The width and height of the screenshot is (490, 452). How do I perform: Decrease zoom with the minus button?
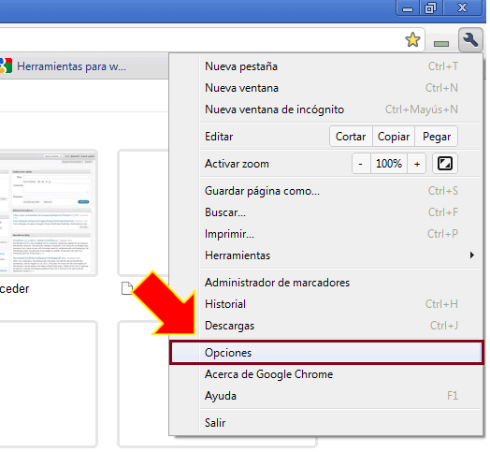361,163
